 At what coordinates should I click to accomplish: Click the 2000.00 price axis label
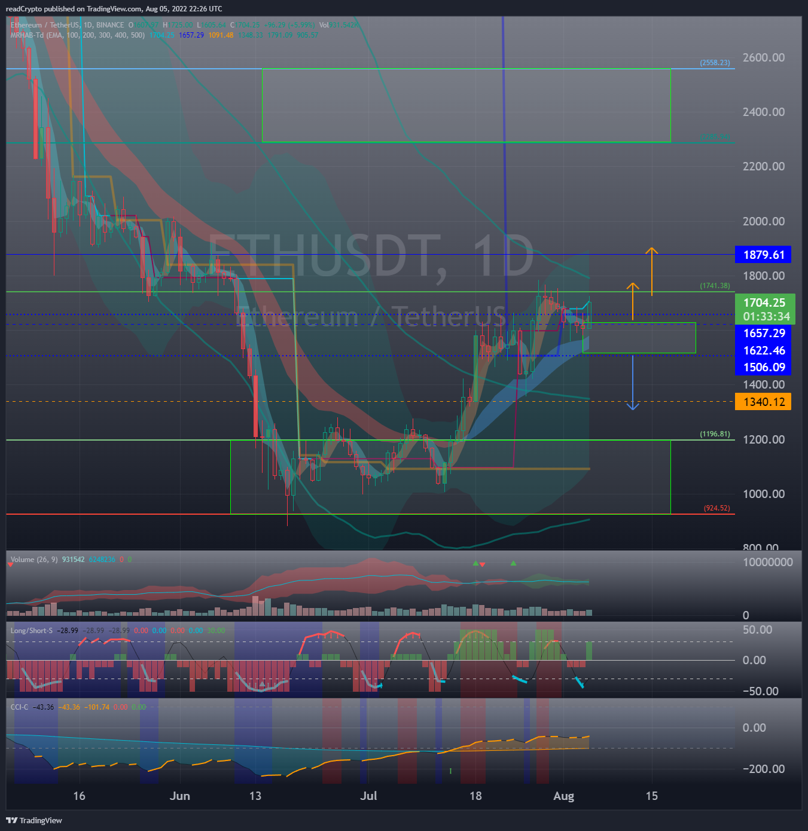click(x=764, y=221)
